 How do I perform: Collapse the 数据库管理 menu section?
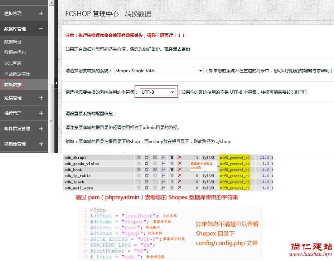click(41, 29)
